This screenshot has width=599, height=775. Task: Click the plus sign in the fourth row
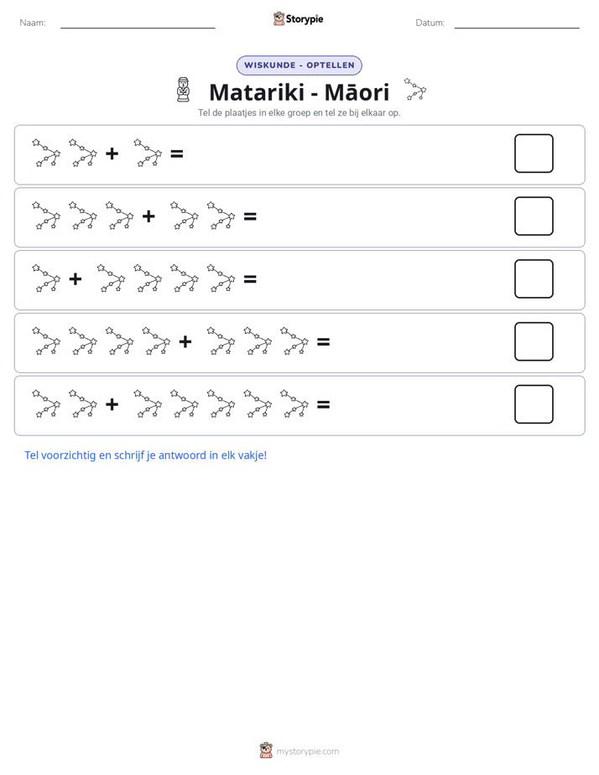coord(185,341)
